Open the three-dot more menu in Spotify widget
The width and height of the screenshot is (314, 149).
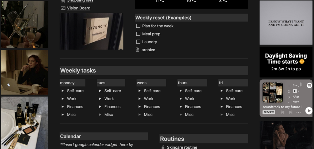click(x=299, y=112)
